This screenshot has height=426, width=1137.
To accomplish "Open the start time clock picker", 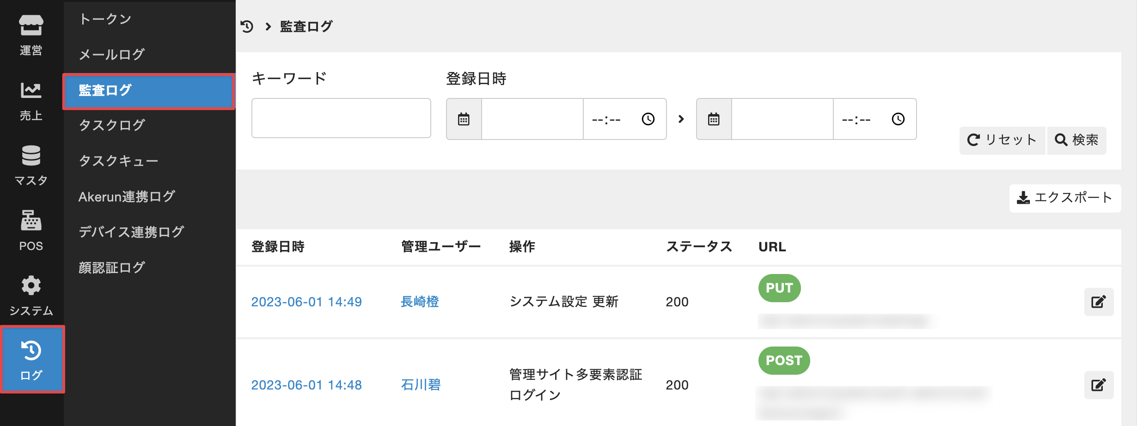I will (648, 119).
